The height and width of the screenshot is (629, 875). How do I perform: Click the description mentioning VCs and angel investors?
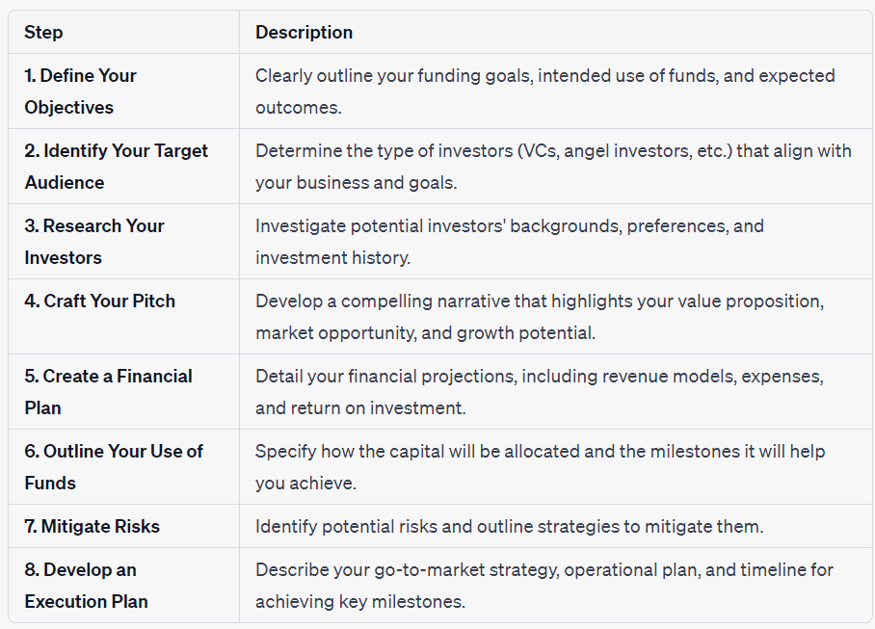click(553, 167)
